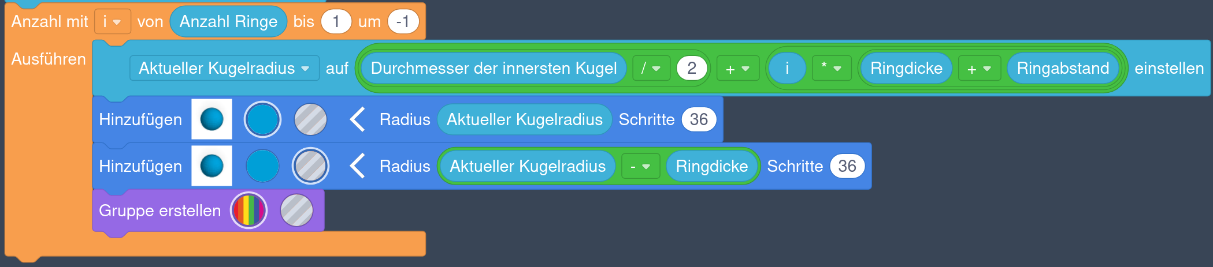
Task: Click the Gruppe erstellen block label
Action: 159,210
